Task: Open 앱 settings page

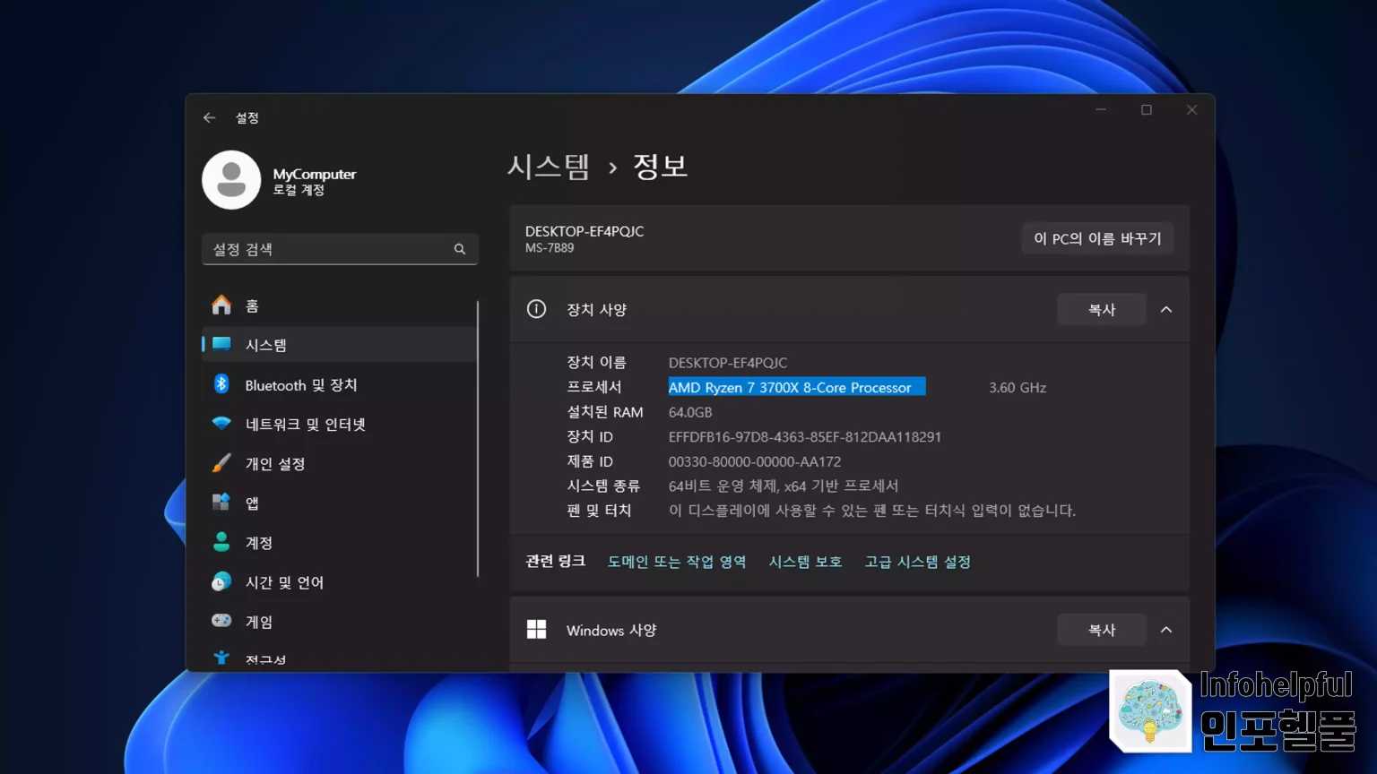Action: point(340,503)
